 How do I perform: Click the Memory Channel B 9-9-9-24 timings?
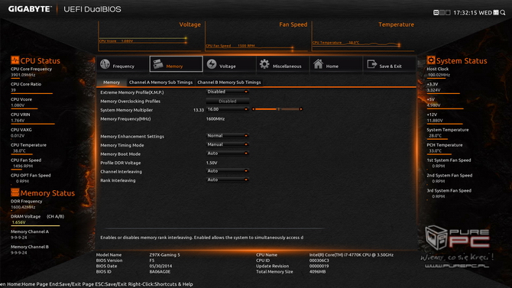[x=19, y=253]
